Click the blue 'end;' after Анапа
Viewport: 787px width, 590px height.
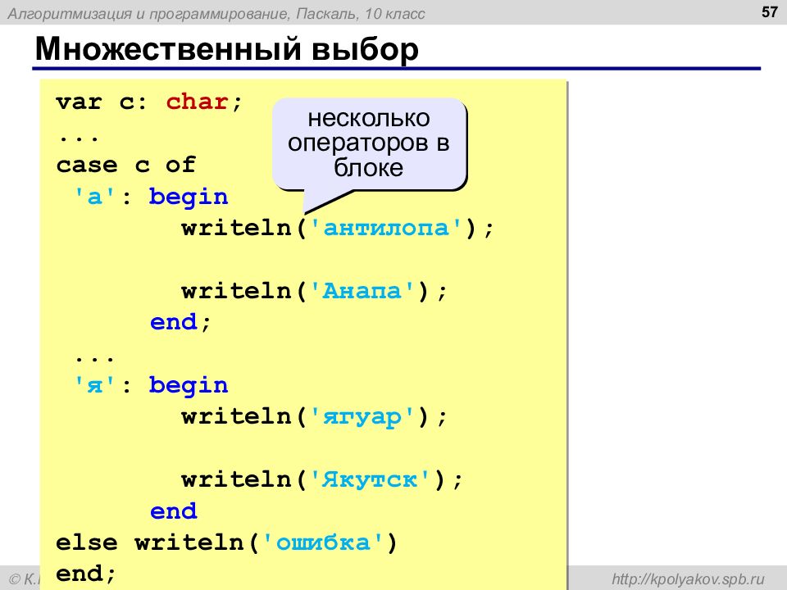point(180,322)
